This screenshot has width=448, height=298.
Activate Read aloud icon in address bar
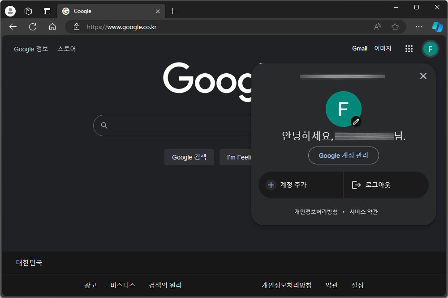coord(377,27)
